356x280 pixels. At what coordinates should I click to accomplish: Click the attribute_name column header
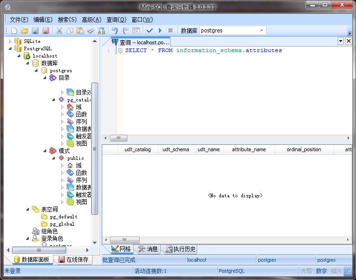[x=249, y=149]
